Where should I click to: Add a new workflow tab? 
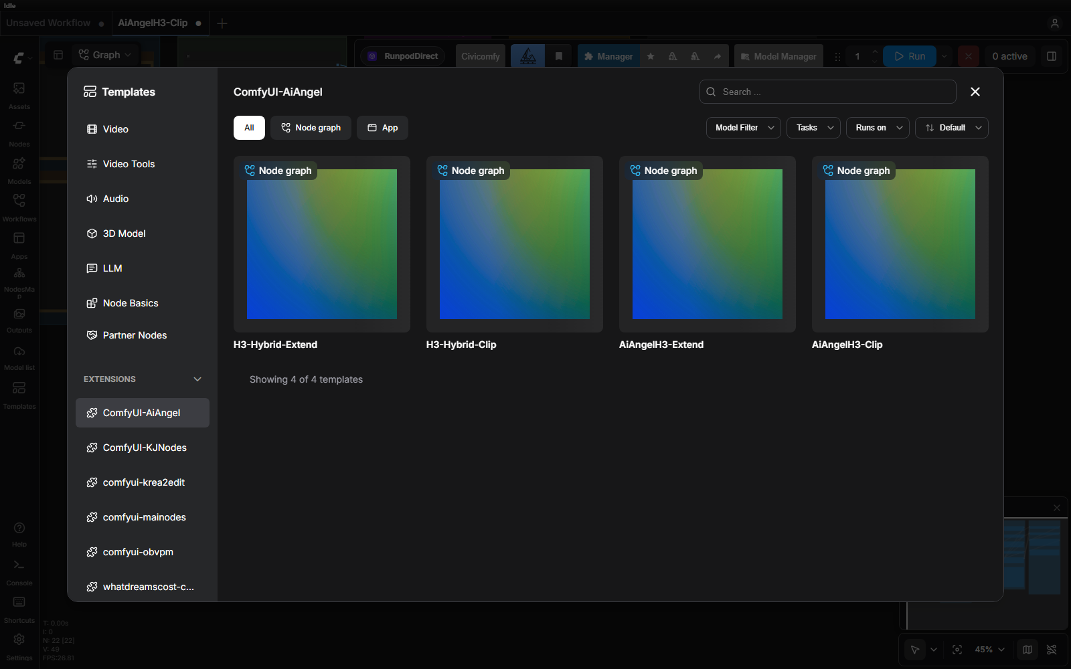222,23
